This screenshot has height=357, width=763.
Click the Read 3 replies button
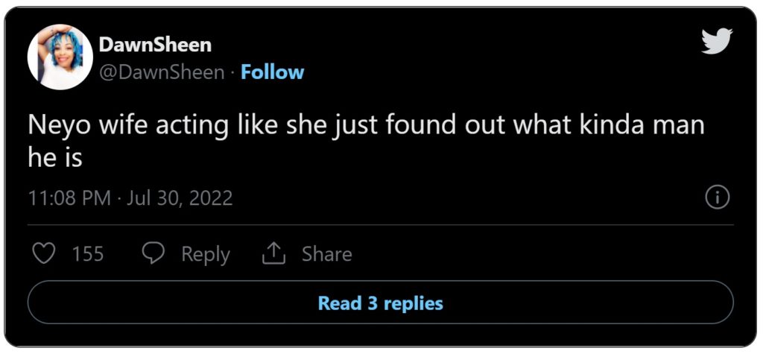(381, 303)
